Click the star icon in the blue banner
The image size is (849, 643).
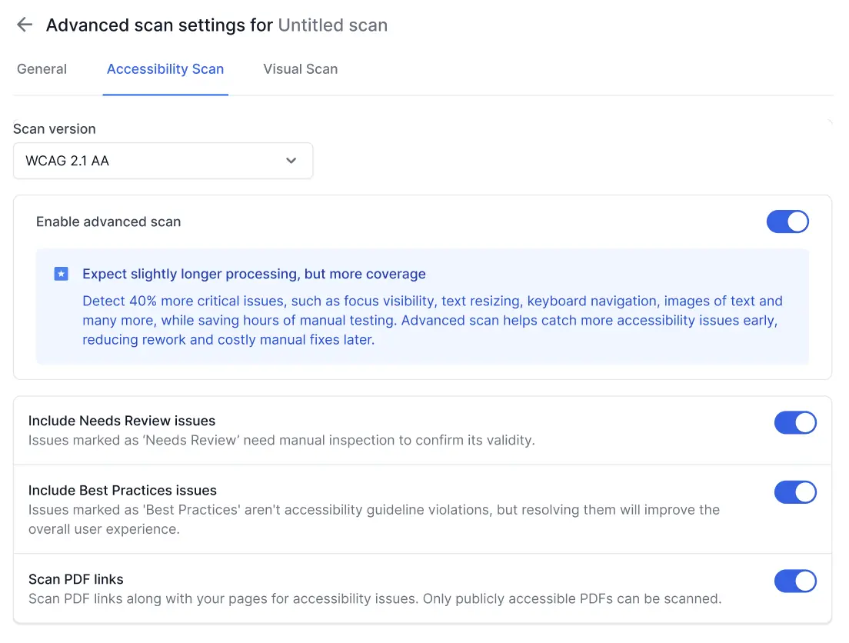pyautogui.click(x=61, y=274)
